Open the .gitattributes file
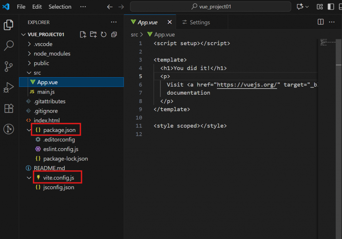 coord(71,101)
